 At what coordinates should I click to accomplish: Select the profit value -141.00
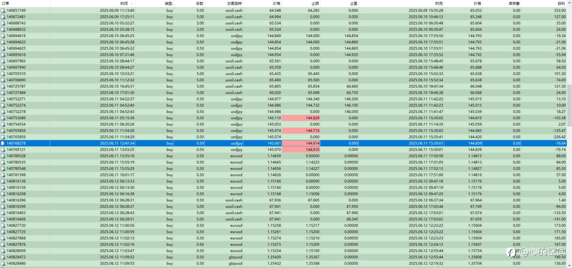pyautogui.click(x=559, y=219)
